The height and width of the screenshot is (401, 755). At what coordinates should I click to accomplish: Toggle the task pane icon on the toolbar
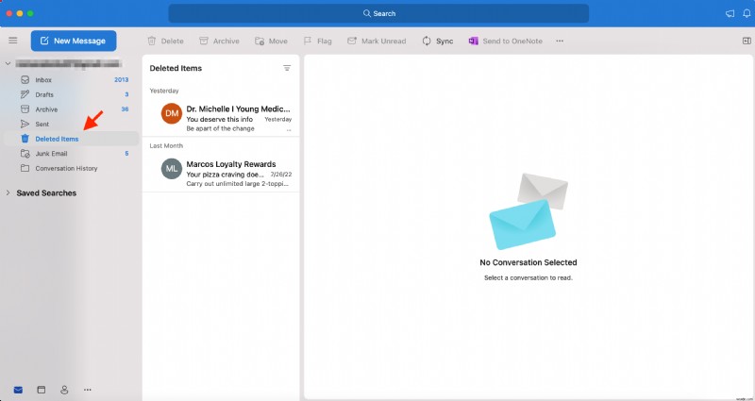pos(747,41)
